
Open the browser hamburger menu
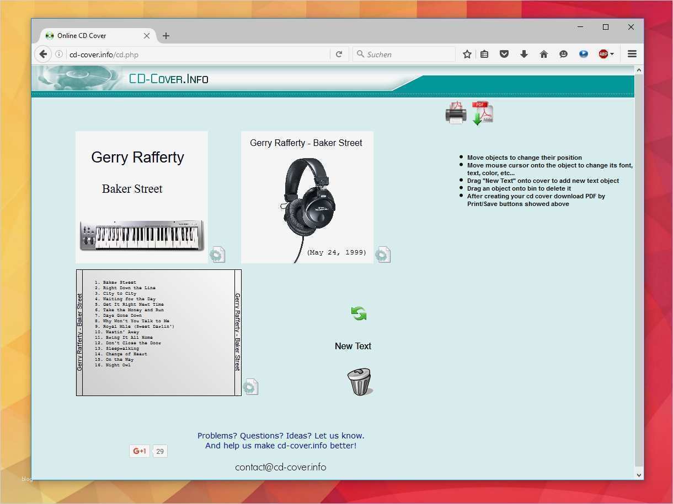pos(632,54)
